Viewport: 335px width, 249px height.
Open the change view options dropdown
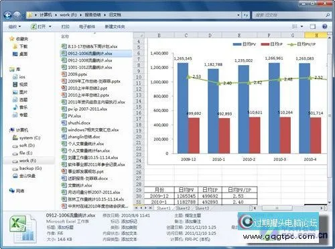[x=301, y=27]
